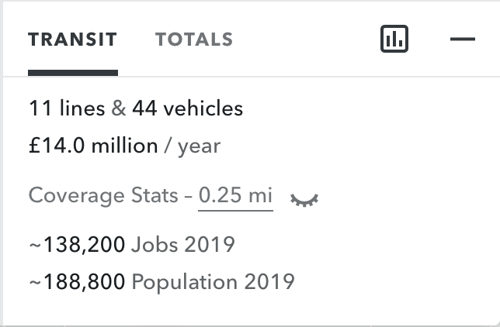The width and height of the screenshot is (500, 327).
Task: Click the 44 vehicles count
Action: coord(188,108)
